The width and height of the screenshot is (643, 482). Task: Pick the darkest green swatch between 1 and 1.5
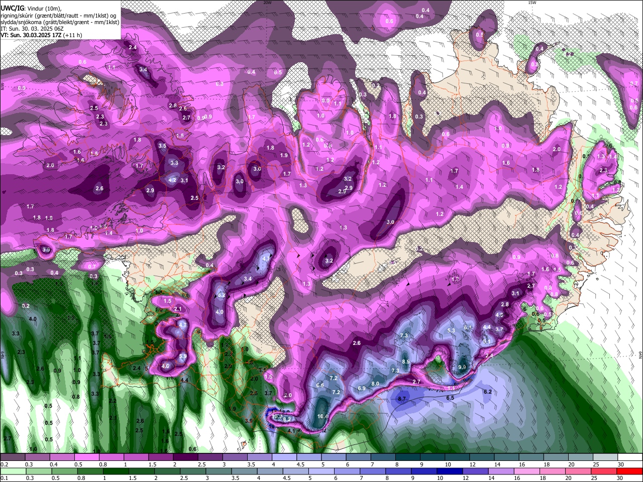116,471
